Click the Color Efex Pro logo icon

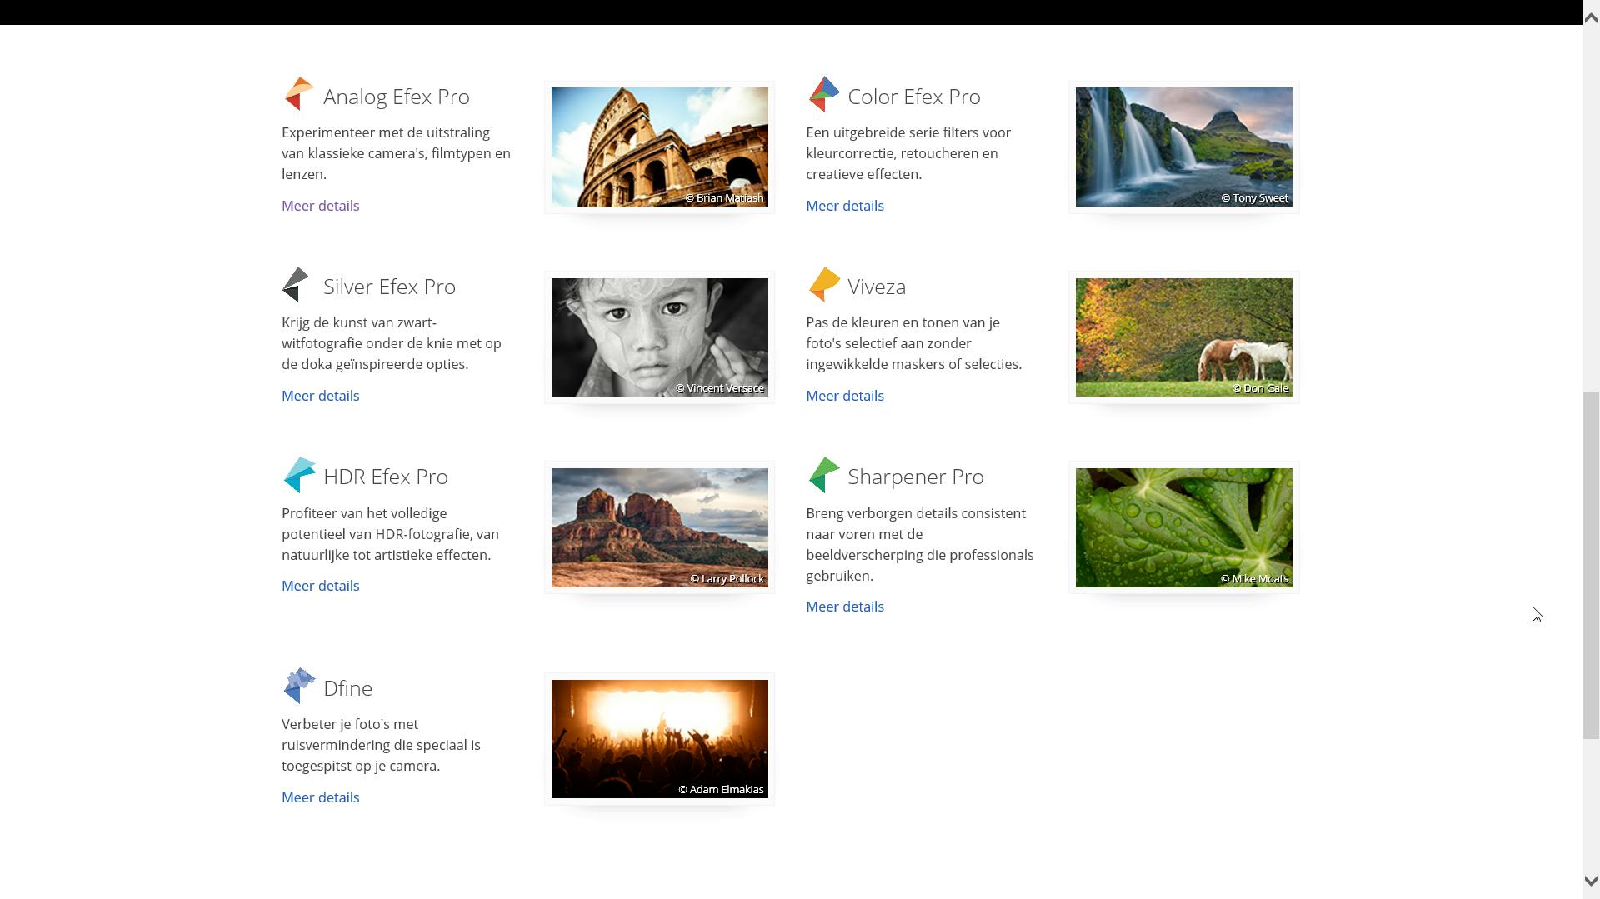(x=823, y=94)
